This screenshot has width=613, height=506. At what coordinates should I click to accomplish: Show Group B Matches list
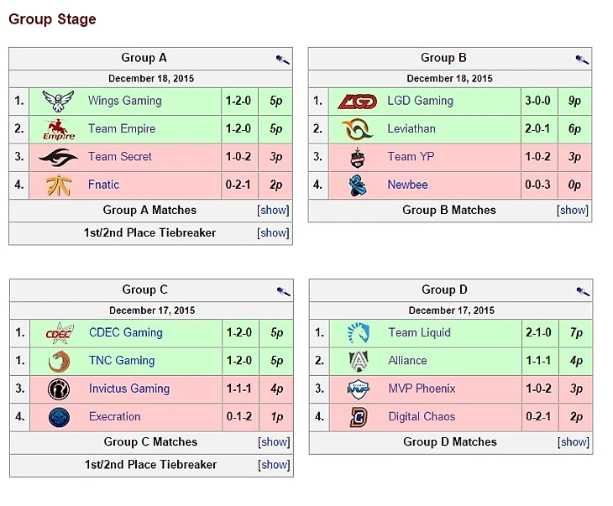(573, 211)
